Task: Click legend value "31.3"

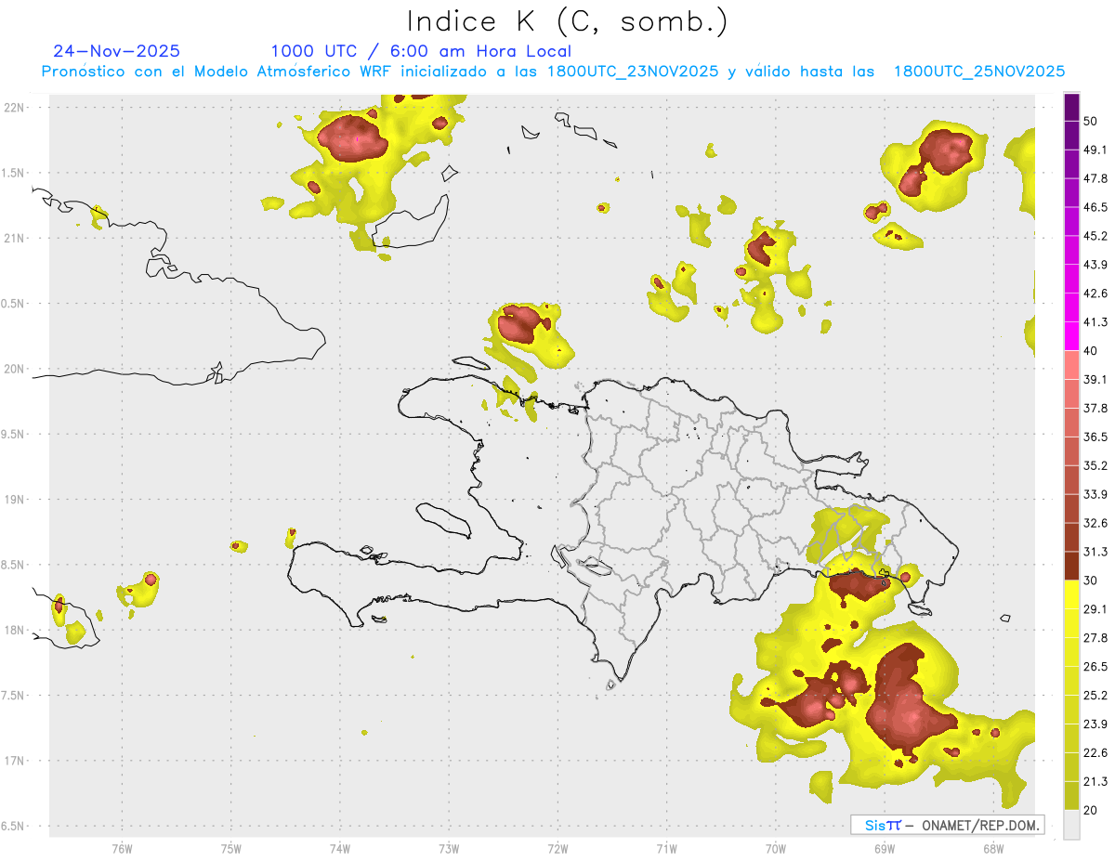Action: pyautogui.click(x=1095, y=552)
